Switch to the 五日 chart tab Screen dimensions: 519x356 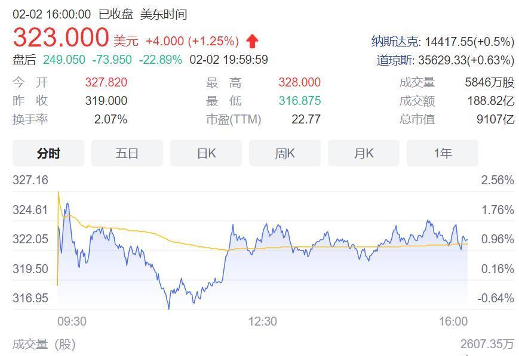tap(127, 153)
